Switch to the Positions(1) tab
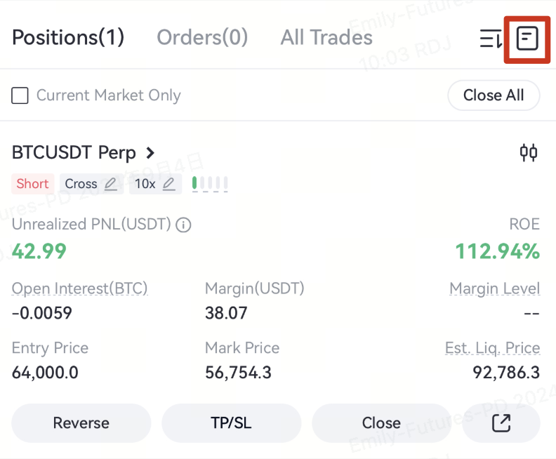This screenshot has width=556, height=459. (68, 37)
